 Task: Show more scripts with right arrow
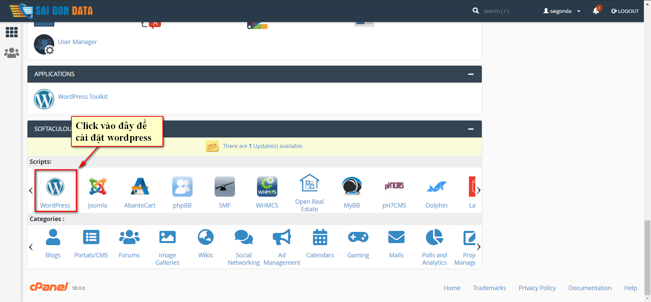pos(478,190)
